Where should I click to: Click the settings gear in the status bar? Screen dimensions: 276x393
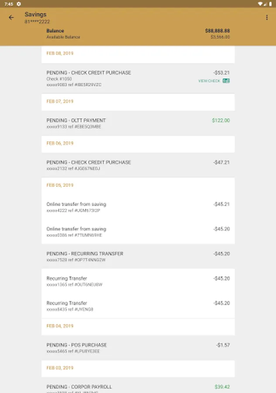click(x=19, y=3)
